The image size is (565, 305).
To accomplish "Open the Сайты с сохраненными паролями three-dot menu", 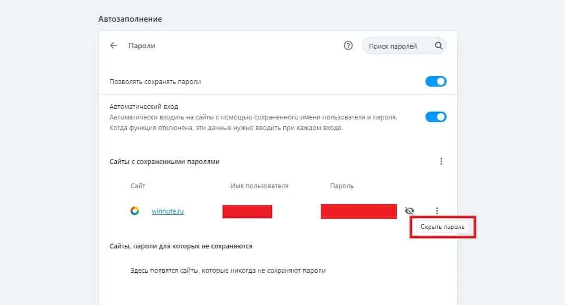I will 441,161.
